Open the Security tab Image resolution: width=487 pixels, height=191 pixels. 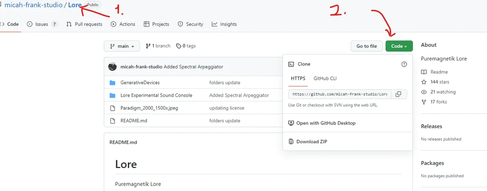pyautogui.click(x=191, y=24)
